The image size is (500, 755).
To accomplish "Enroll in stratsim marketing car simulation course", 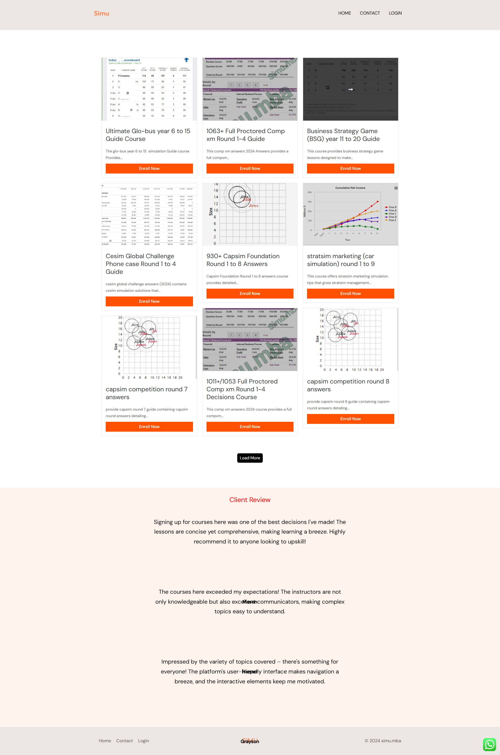I will [x=351, y=294].
